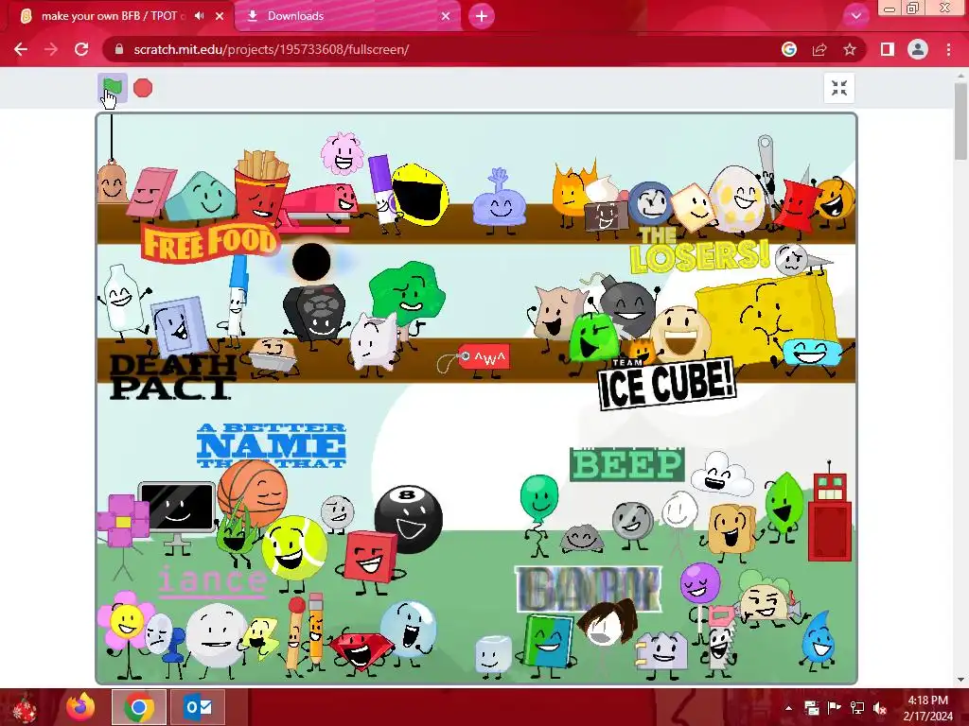
Task: Click the Gelatin green character
Action: click(593, 337)
